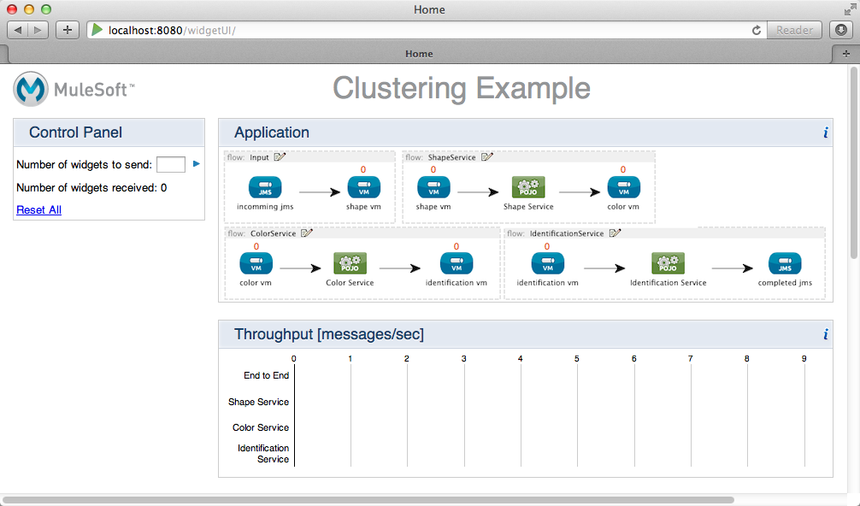This screenshot has height=506, width=860.
Task: Open the edit icon for IdentificationService flow
Action: (x=615, y=233)
